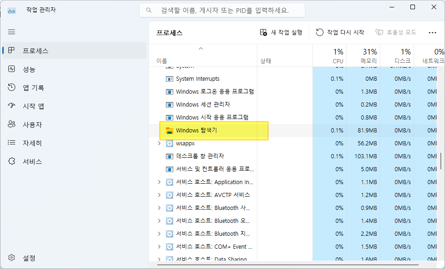Click the horizontal scrollbar at bottom
The width and height of the screenshot is (445, 269).
[287, 265]
